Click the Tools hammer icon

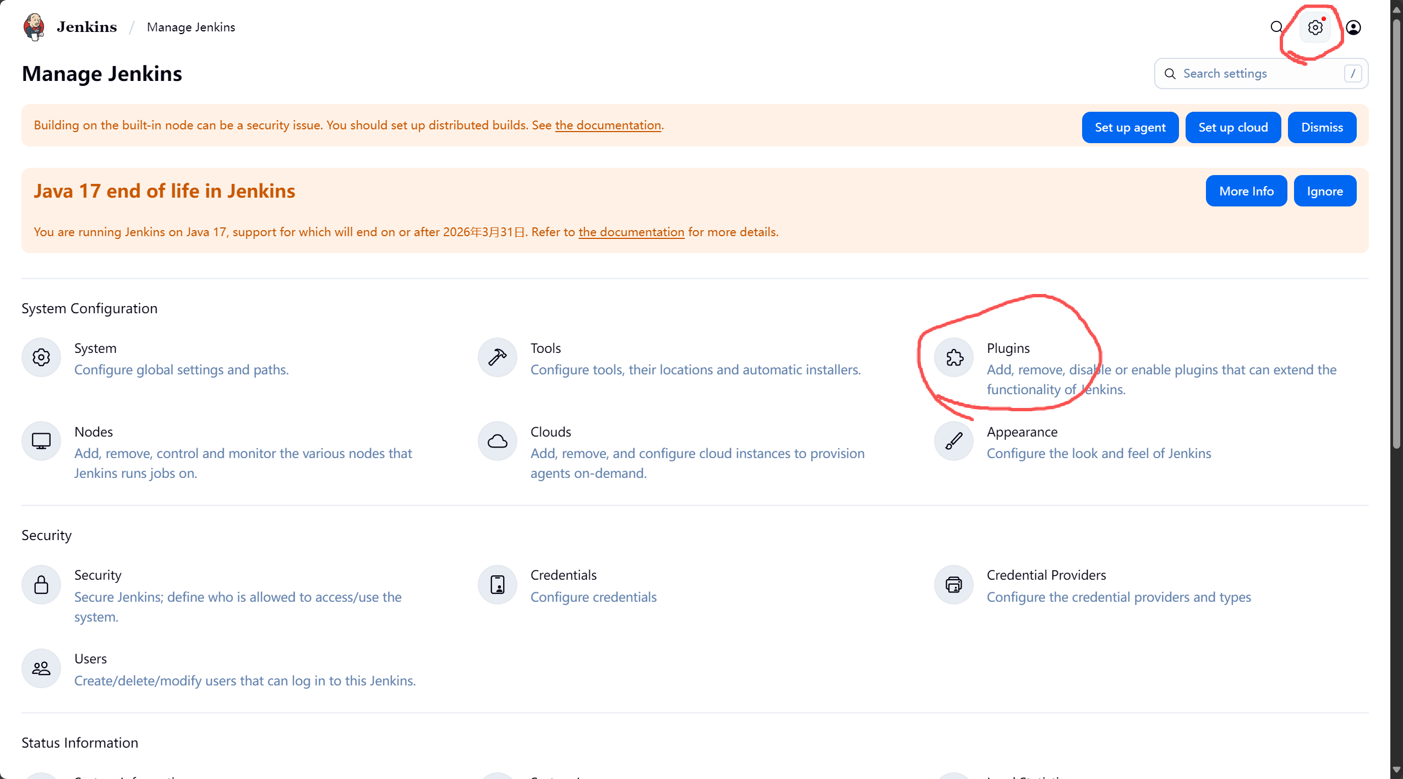498,357
